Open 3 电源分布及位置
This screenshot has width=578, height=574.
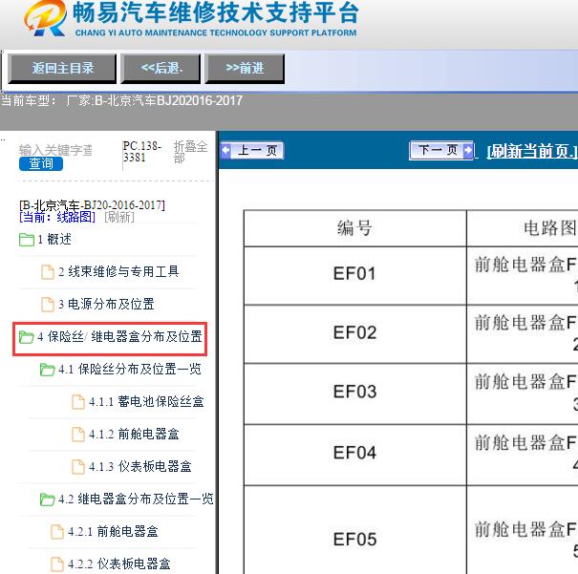(106, 305)
